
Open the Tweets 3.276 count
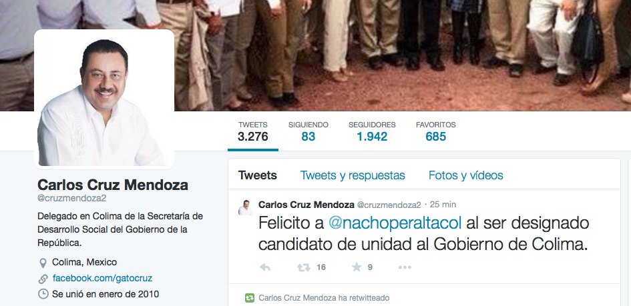tap(252, 132)
